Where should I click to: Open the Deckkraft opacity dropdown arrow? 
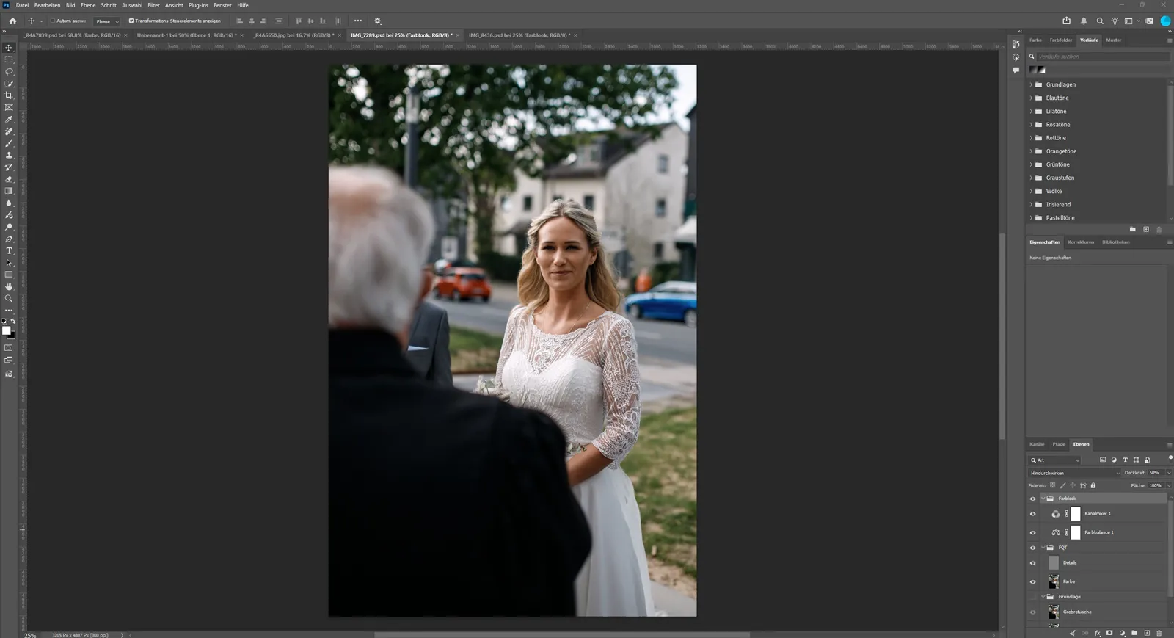tap(1169, 473)
